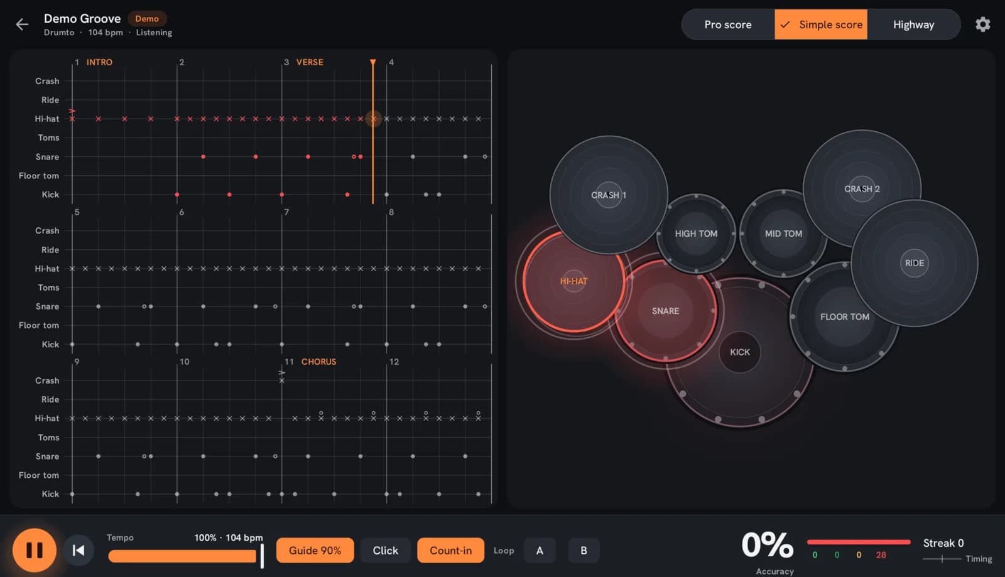Click the orange playhead marker in measure 3

click(x=373, y=63)
